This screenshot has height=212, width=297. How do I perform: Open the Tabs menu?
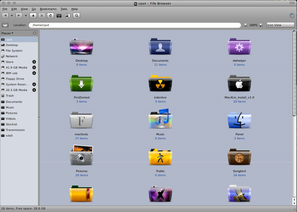click(x=64, y=9)
